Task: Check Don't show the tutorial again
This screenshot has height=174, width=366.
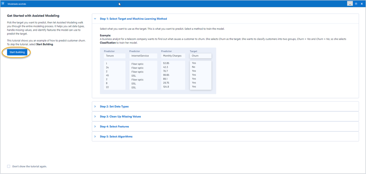Action: pos(9,166)
